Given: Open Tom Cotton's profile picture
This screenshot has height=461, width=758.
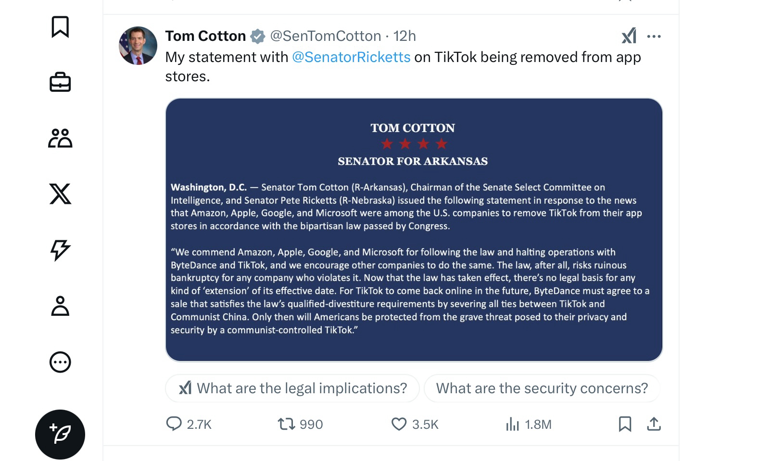Looking at the screenshot, I should pos(138,46).
